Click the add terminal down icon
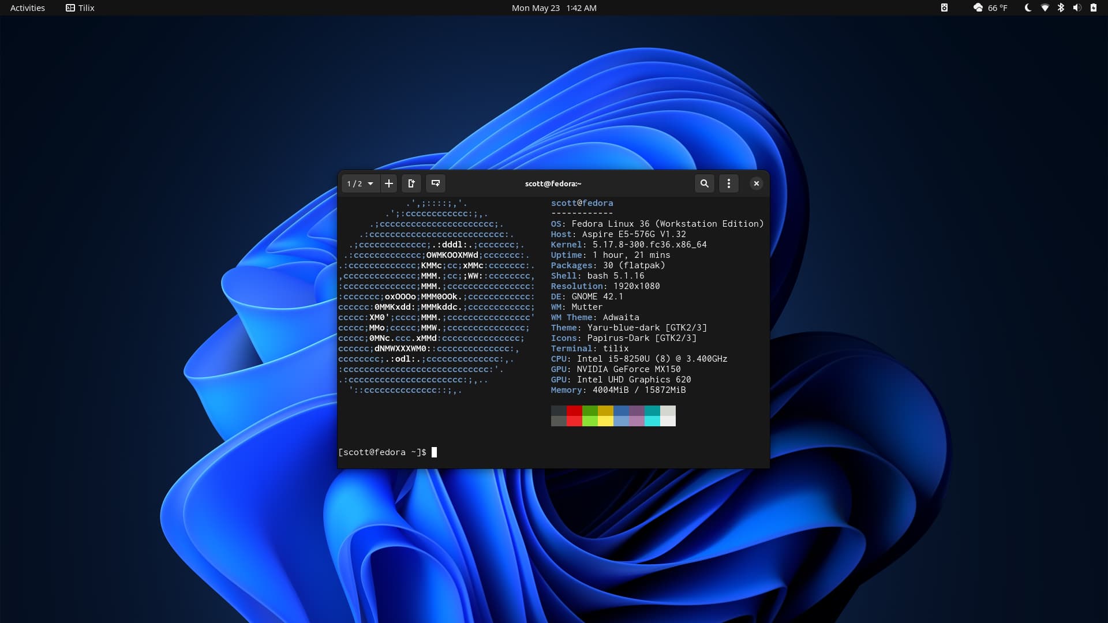The image size is (1108, 623). point(436,183)
